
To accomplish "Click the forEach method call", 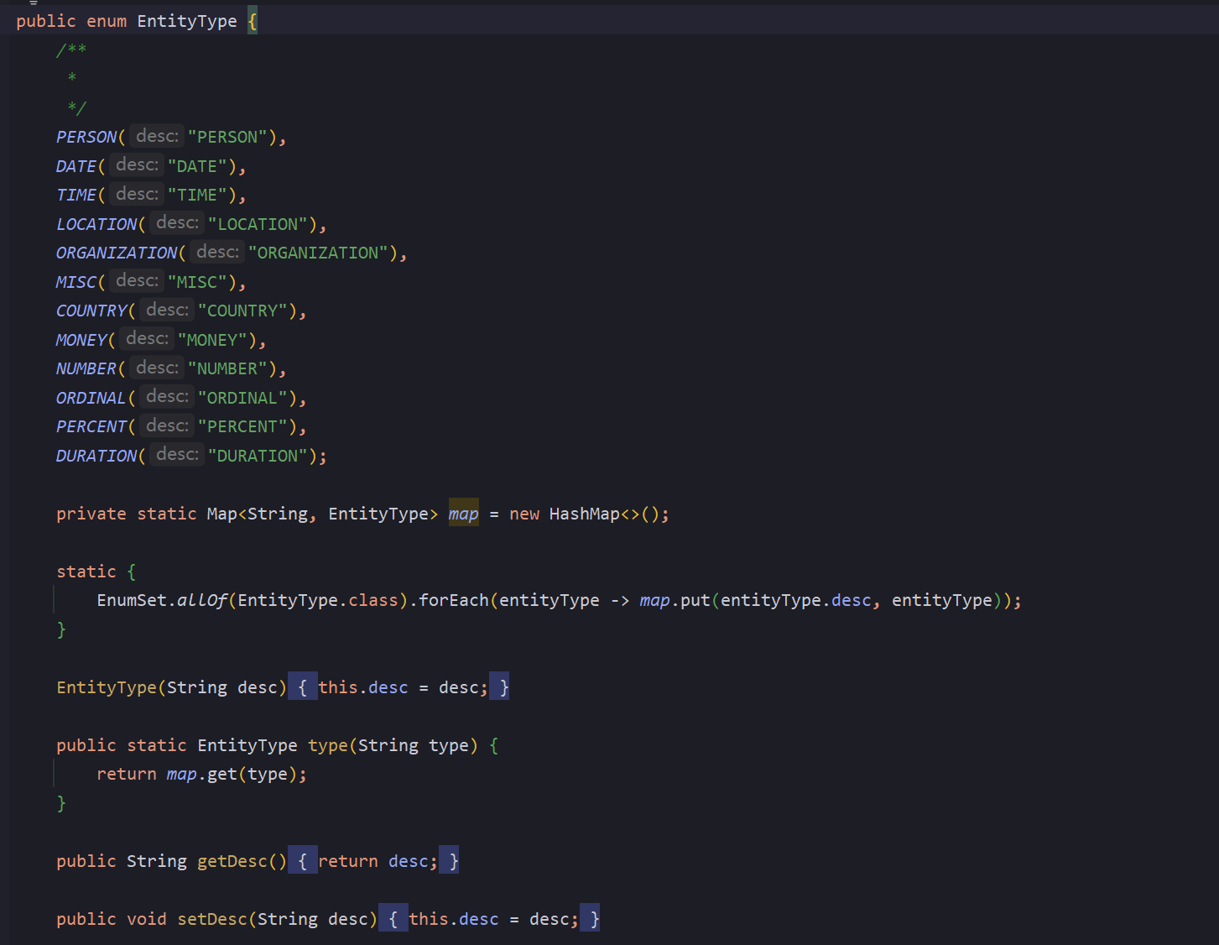I will point(454,600).
